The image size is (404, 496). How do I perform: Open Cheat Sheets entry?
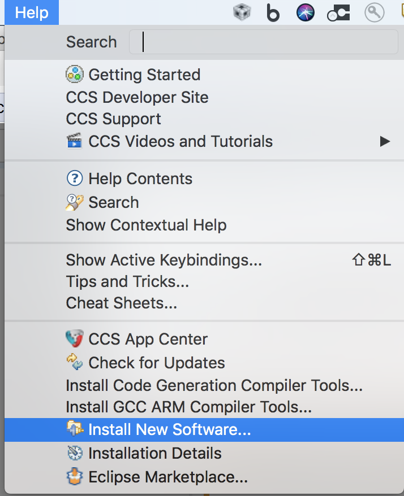click(121, 303)
